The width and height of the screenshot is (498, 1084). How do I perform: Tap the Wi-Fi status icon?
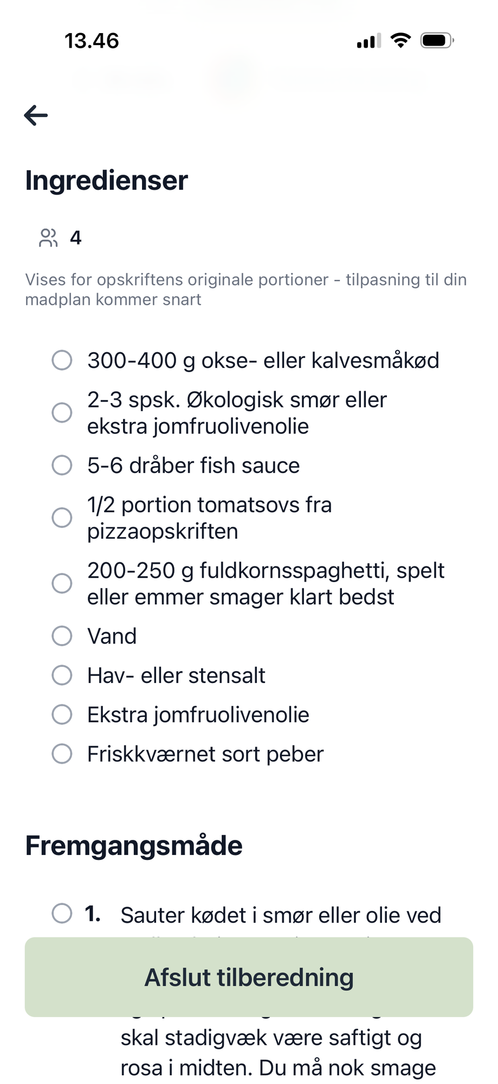(400, 40)
